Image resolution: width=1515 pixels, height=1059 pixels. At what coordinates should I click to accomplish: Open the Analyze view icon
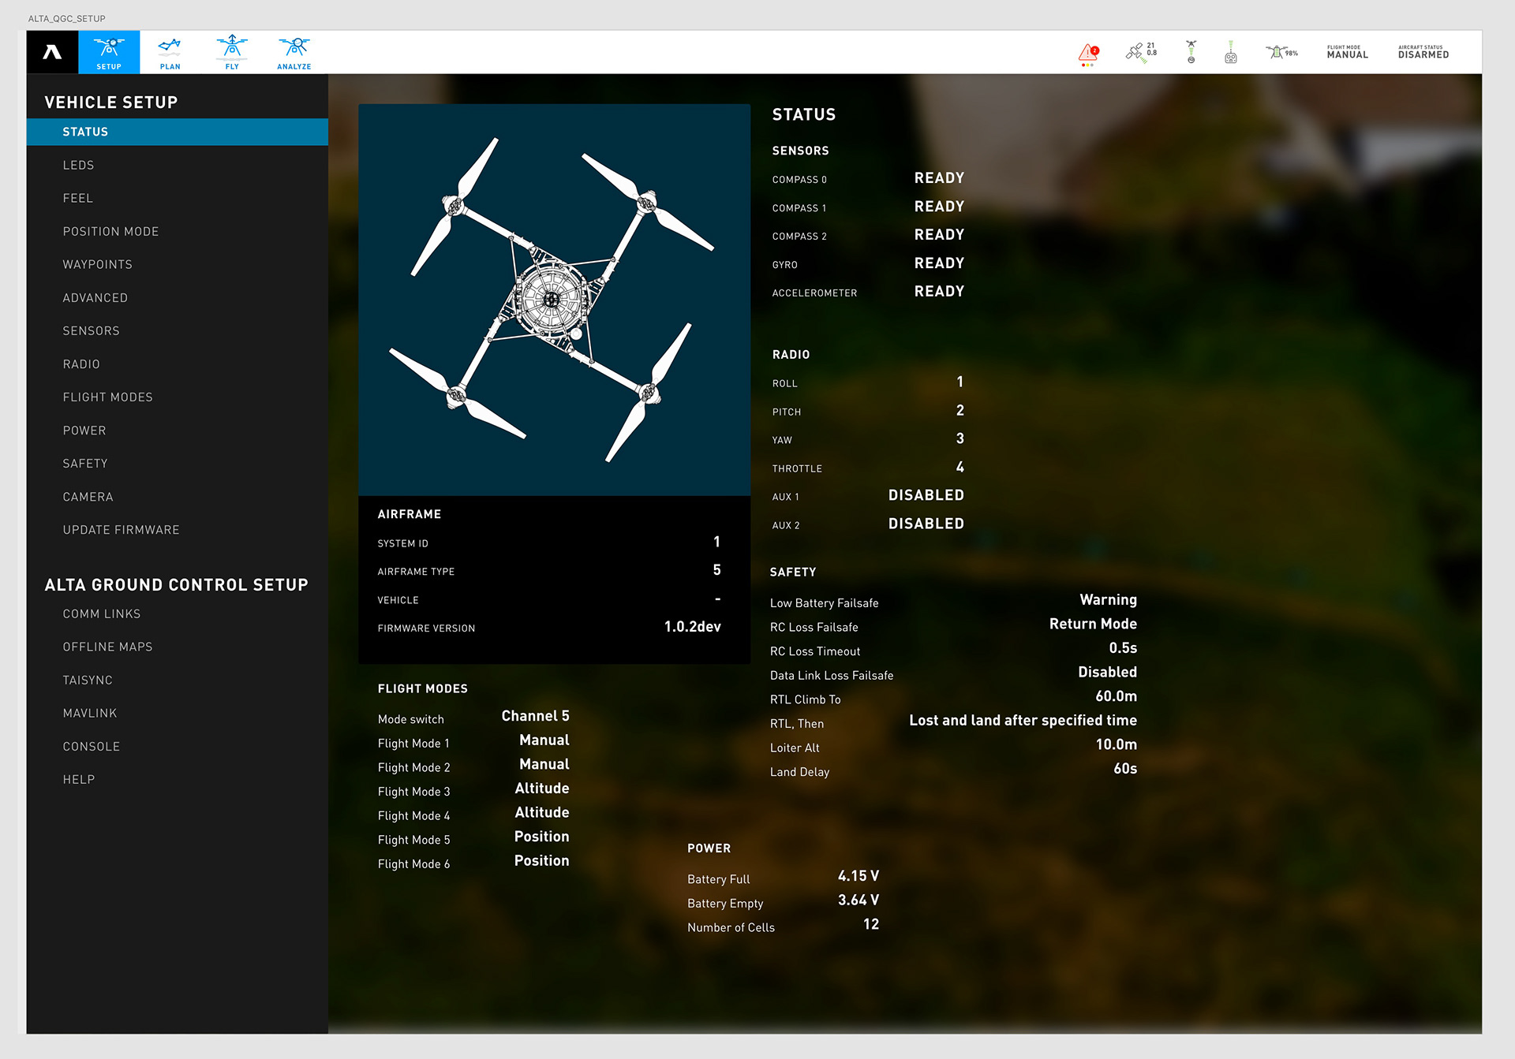tap(294, 53)
